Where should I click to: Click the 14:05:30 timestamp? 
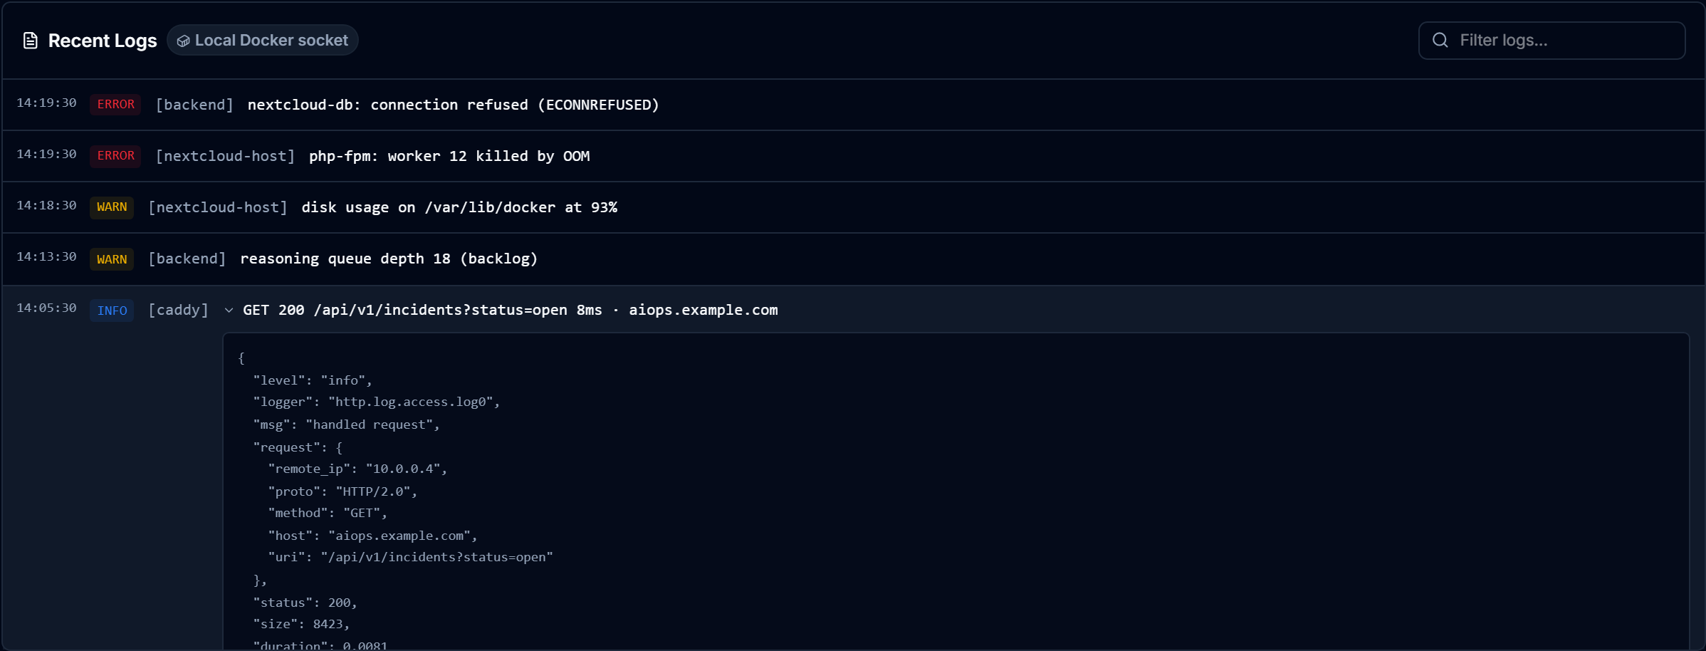click(46, 308)
